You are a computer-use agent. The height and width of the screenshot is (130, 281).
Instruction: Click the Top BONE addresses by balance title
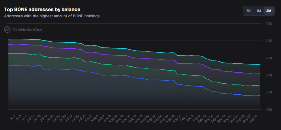coord(42,9)
